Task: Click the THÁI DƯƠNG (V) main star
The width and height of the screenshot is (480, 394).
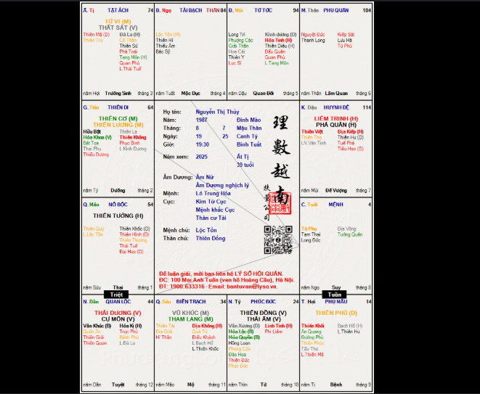Action: [x=118, y=313]
